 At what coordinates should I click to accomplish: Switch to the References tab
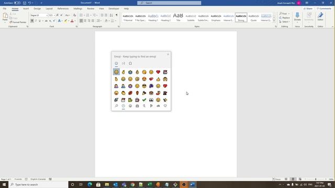pyautogui.click(x=63, y=9)
